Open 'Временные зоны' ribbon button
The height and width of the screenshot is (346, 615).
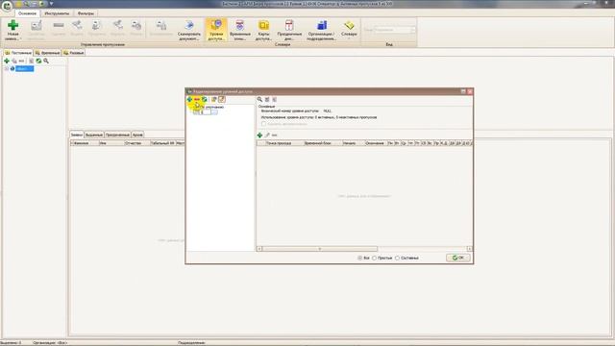[239, 30]
